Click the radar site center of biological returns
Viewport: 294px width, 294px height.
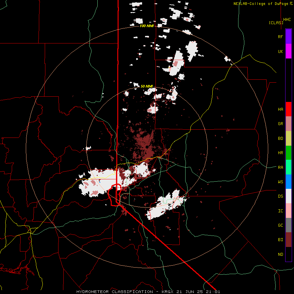[147, 147]
